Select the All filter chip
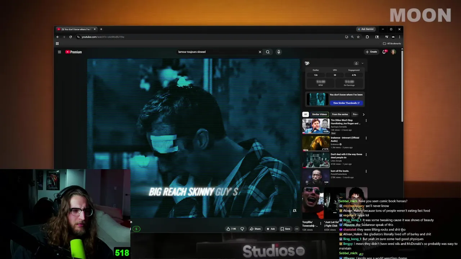This screenshot has width=461, height=259. (x=305, y=114)
